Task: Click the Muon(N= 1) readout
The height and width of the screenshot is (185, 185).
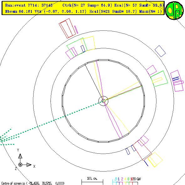Action: pos(151,12)
